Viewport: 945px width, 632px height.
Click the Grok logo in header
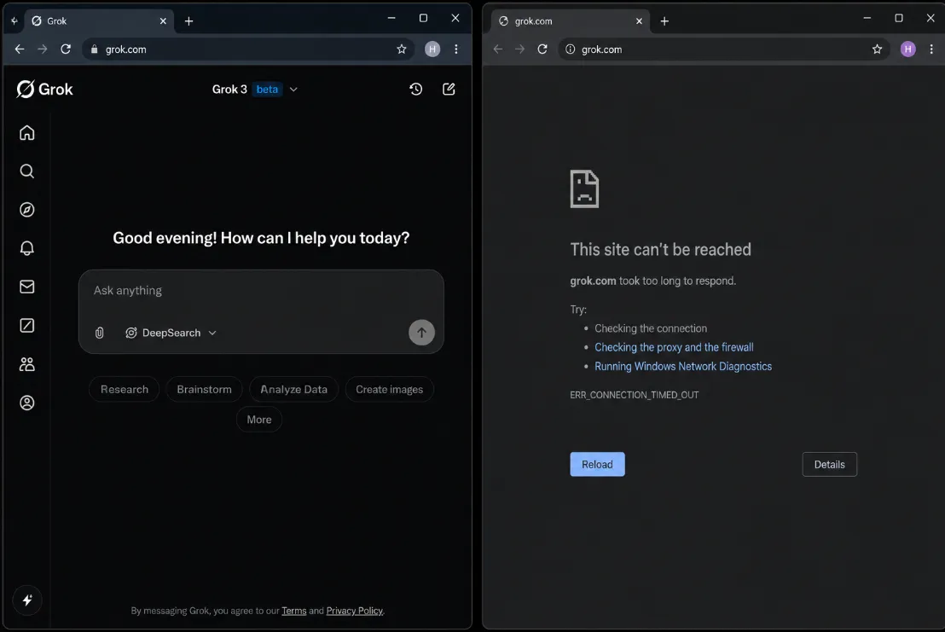[x=44, y=90]
